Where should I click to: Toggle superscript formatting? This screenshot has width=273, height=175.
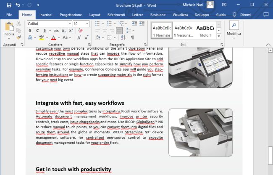[x=71, y=31]
